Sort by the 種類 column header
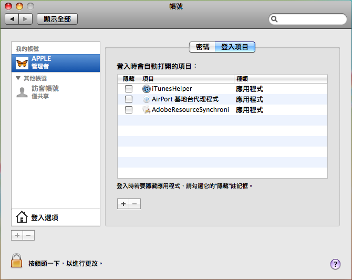This screenshot has height=280, width=352. coord(281,79)
